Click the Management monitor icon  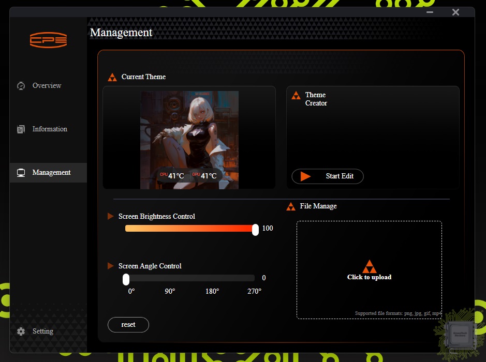(21, 173)
